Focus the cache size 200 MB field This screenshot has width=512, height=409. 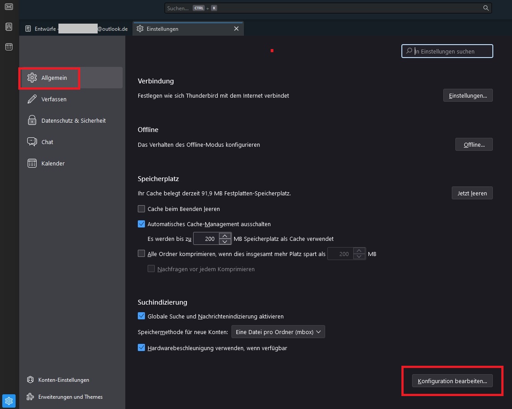[206, 239]
